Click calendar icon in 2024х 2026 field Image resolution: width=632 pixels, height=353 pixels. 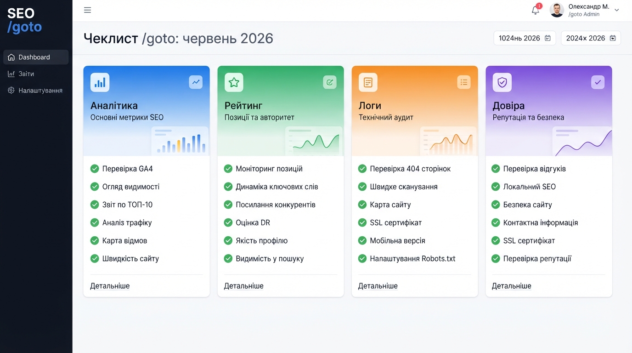pyautogui.click(x=613, y=38)
